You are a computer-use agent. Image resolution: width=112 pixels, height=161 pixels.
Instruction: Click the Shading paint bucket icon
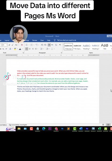click(x=47, y=49)
